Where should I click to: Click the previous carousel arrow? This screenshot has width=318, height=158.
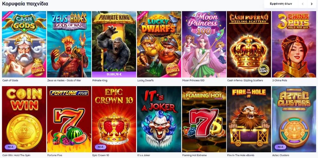pos(303,4)
